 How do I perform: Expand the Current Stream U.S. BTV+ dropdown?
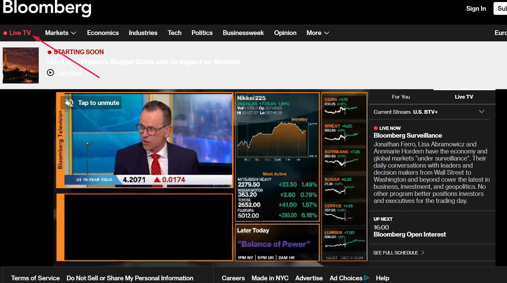pos(429,112)
